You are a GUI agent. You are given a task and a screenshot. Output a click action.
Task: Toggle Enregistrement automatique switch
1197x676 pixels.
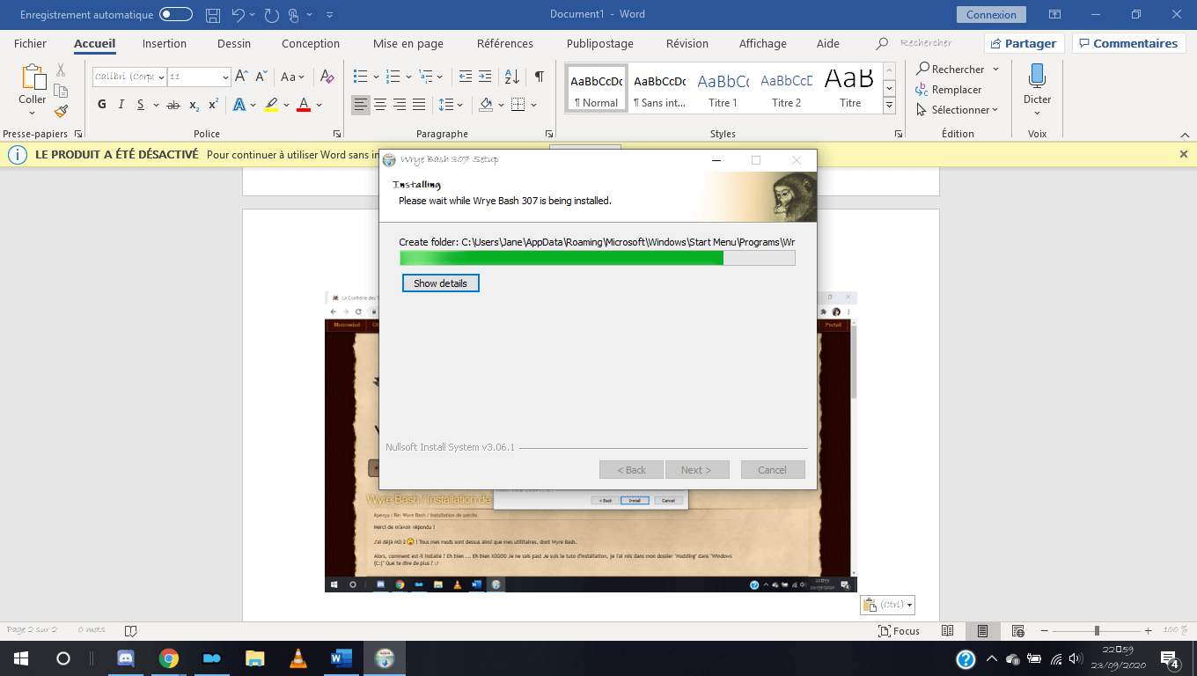pos(176,14)
